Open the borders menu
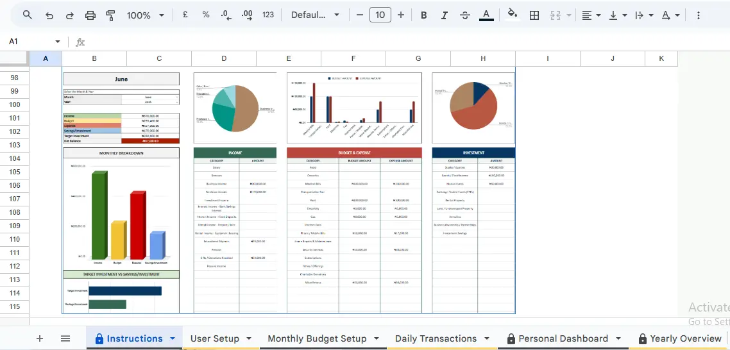Image resolution: width=730 pixels, height=350 pixels. tap(534, 15)
